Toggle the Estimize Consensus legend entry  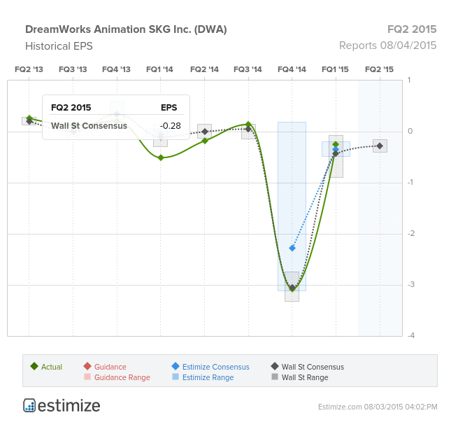(210, 367)
